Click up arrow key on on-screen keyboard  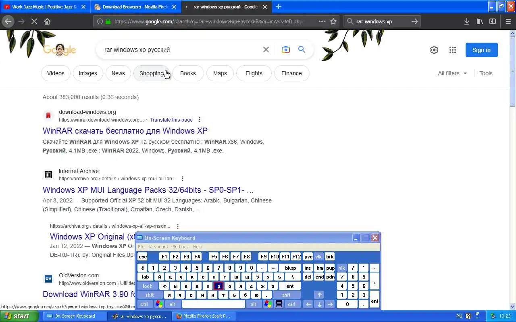coord(319,295)
